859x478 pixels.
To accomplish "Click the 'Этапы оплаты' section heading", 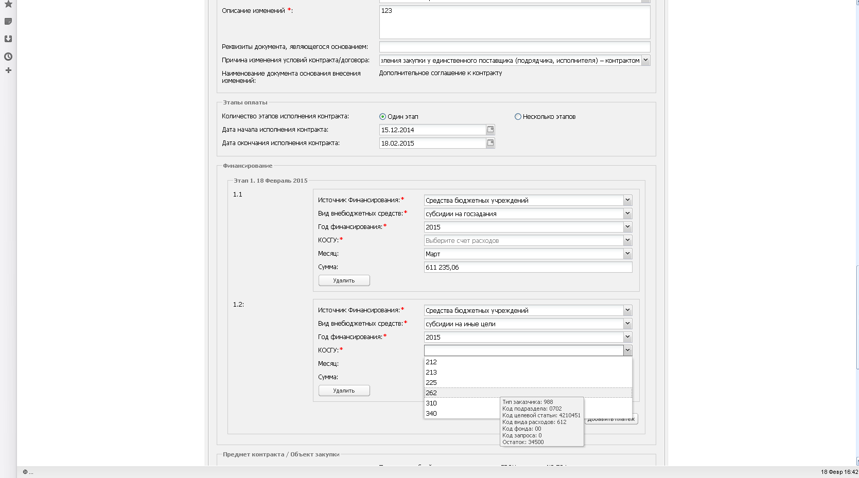I will tap(245, 102).
